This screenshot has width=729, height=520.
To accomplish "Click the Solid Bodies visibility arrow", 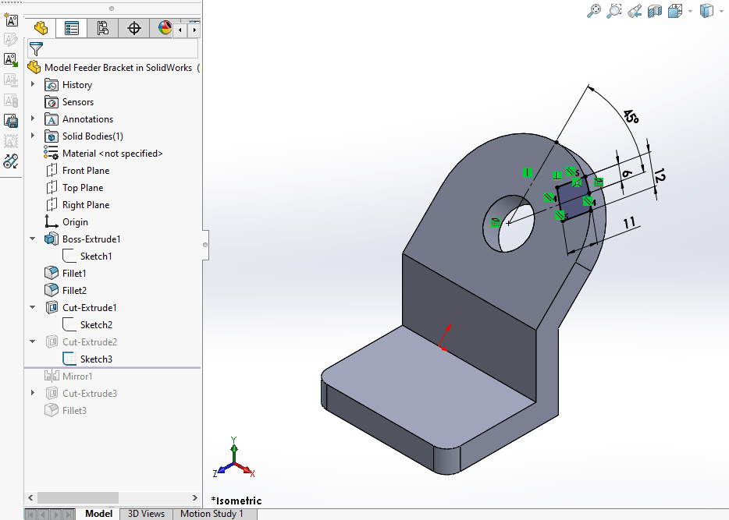I will [32, 136].
